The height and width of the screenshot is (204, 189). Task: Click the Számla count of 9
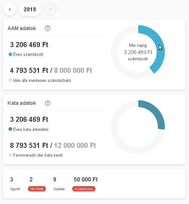[55, 180]
